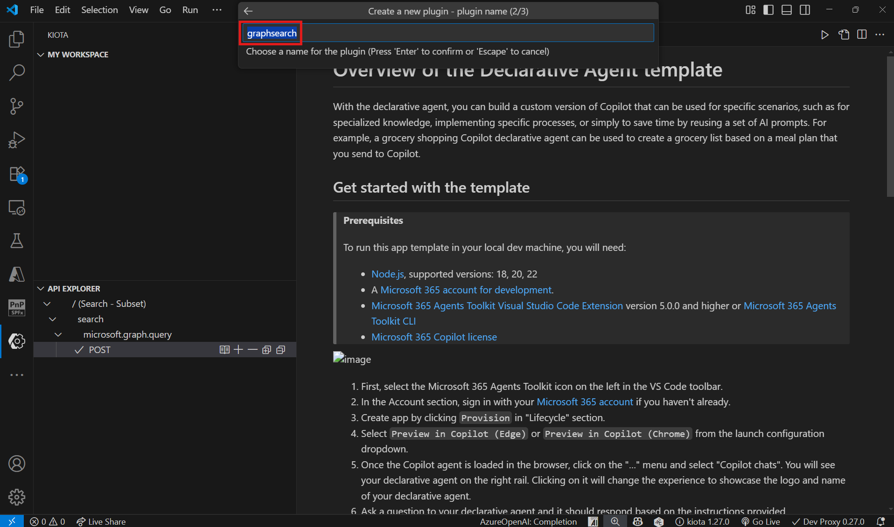Open editor More Actions ellipsis menu
Image resolution: width=894 pixels, height=527 pixels.
click(x=880, y=35)
